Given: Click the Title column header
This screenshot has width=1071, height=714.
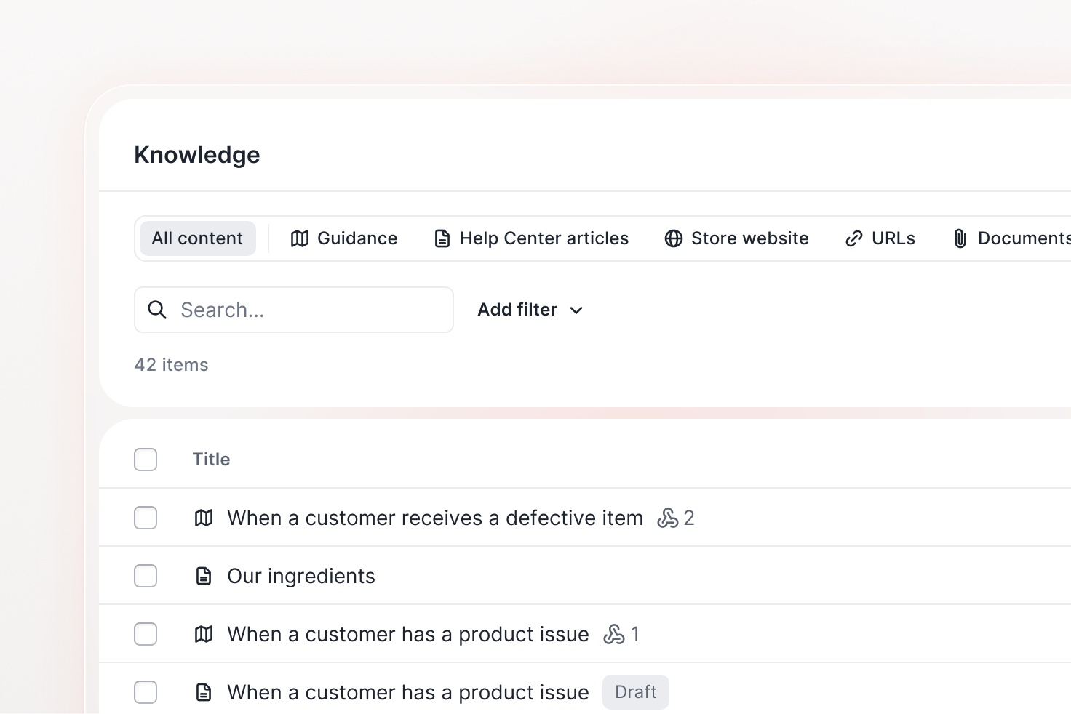Looking at the screenshot, I should (211, 460).
